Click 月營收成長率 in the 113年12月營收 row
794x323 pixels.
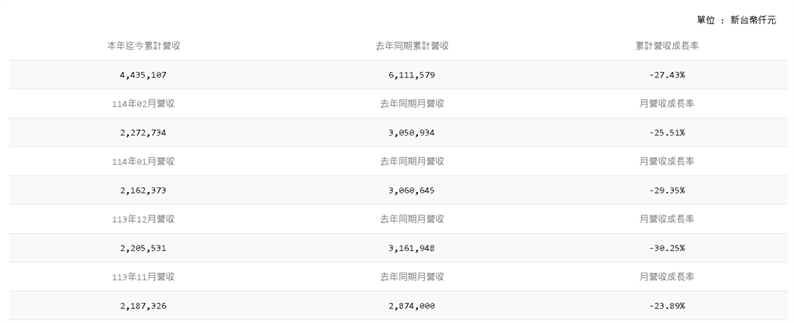coord(667,219)
